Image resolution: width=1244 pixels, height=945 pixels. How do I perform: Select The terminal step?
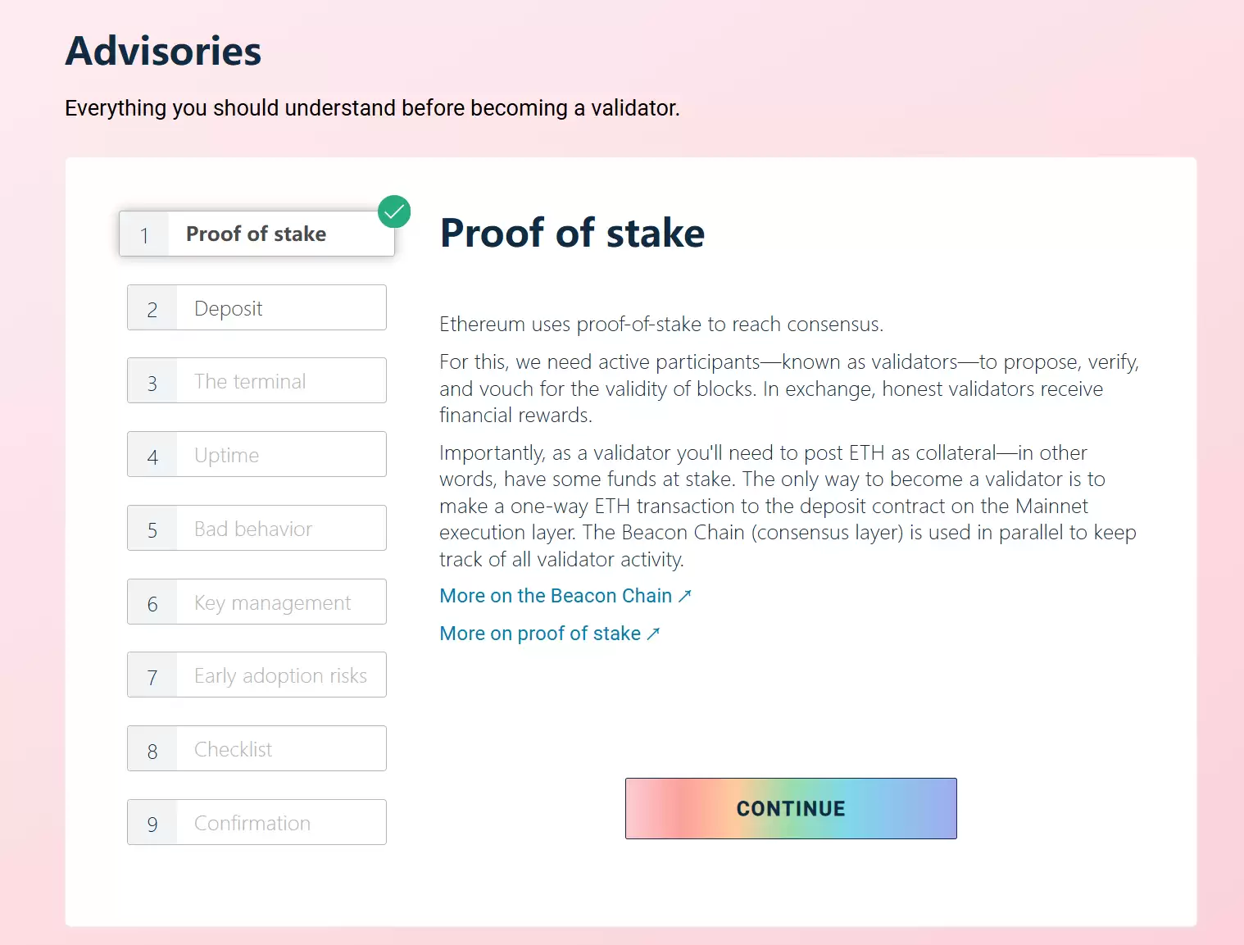click(257, 380)
